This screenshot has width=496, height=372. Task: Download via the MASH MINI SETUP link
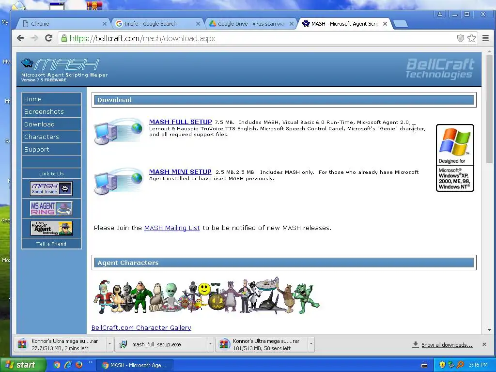[180, 172]
